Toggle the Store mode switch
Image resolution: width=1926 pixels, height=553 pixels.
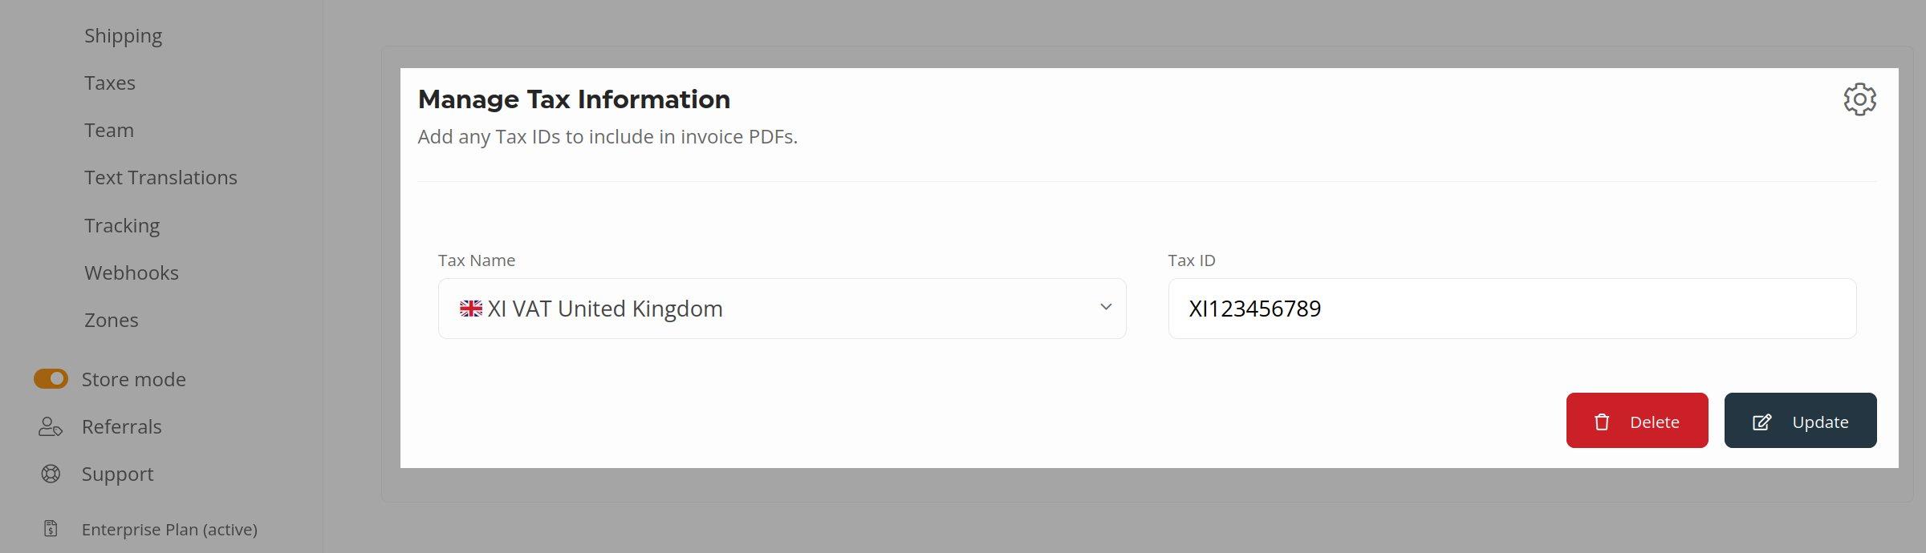click(x=51, y=378)
